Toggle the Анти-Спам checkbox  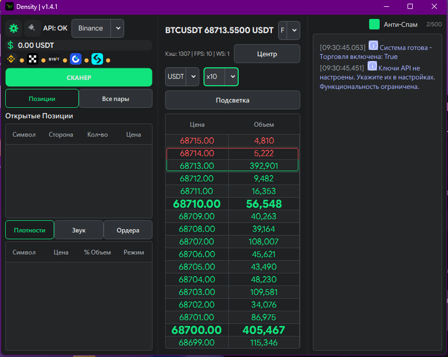374,24
